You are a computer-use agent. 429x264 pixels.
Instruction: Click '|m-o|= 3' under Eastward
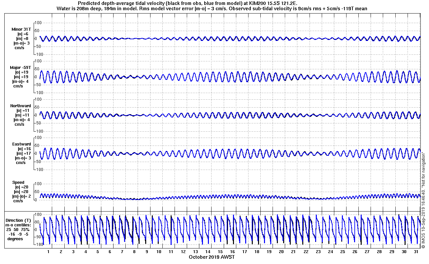point(23,158)
